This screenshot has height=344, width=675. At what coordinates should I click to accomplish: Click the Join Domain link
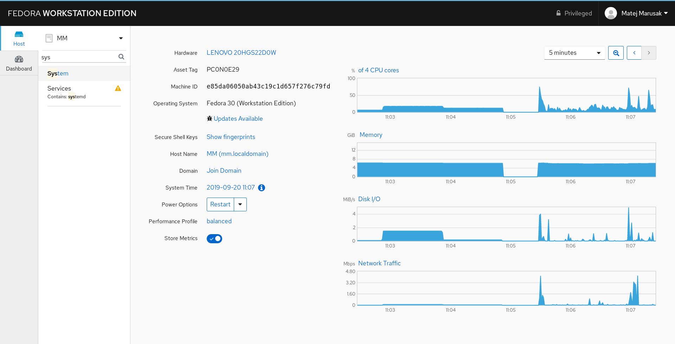(224, 171)
